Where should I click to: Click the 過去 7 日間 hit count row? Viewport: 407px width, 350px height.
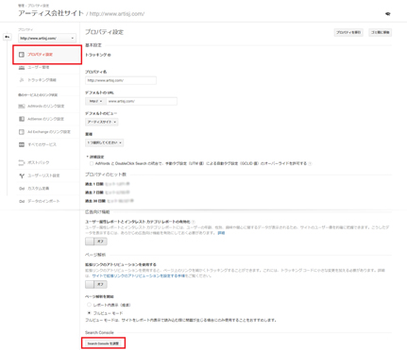coord(108,192)
